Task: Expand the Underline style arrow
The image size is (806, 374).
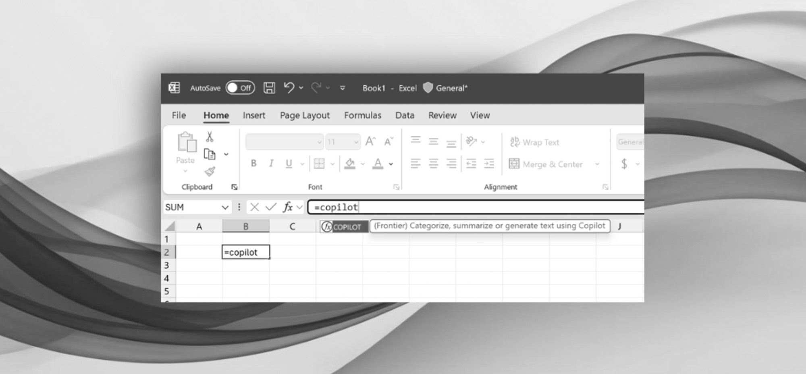Action: coord(302,164)
